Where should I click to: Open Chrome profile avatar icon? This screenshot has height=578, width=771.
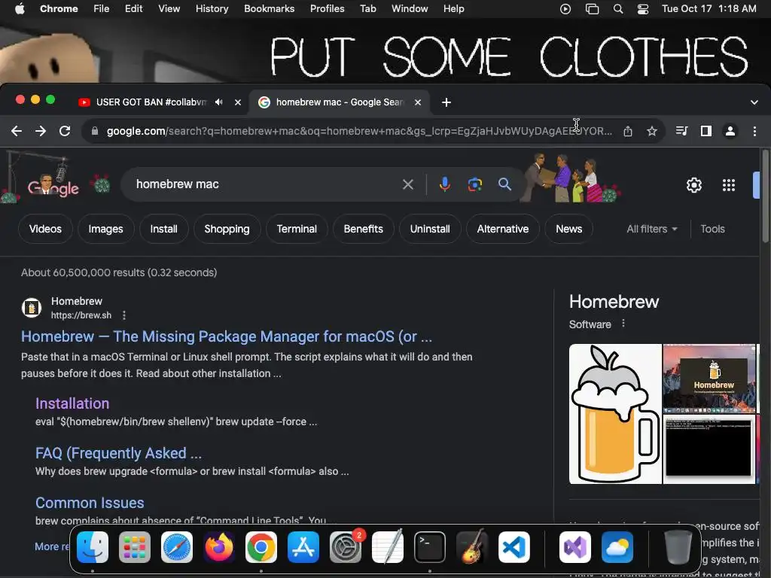[730, 131]
